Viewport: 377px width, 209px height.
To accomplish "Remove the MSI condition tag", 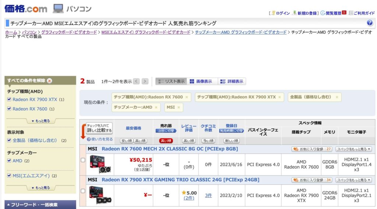I will click(179, 107).
